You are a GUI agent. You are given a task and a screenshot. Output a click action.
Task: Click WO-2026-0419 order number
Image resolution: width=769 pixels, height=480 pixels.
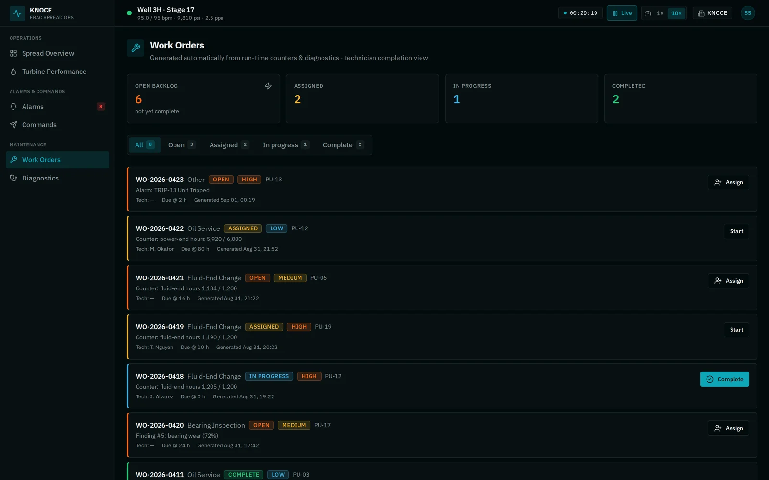(x=160, y=327)
